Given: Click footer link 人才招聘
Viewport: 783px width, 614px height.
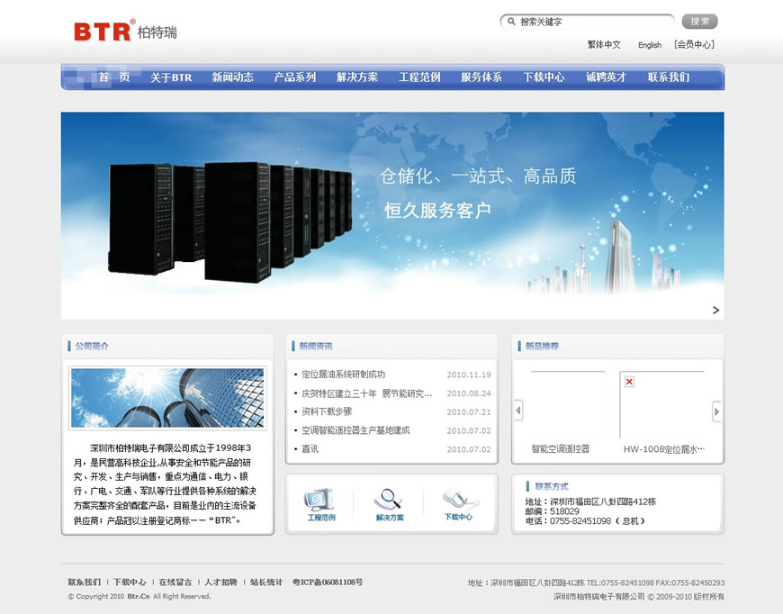Looking at the screenshot, I should 220,582.
